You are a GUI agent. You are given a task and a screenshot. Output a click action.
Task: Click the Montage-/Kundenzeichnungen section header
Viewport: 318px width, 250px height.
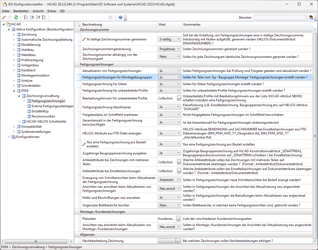193,212
